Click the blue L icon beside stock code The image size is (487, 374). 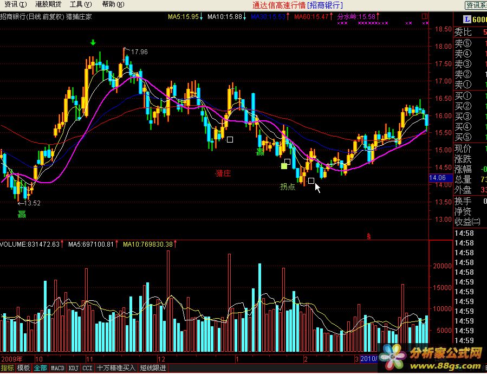[x=467, y=20]
